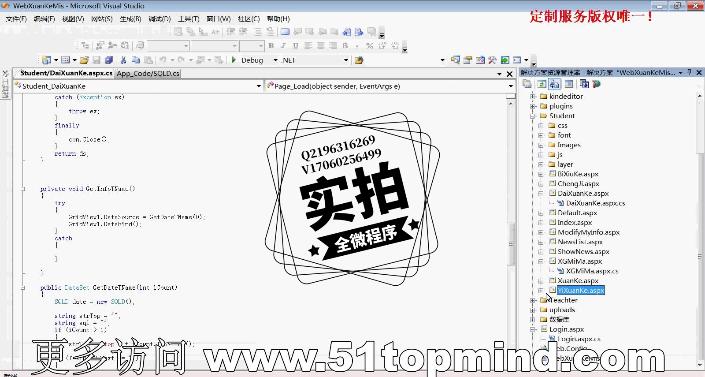Apply underline with the U icon
This screenshot has height=377, width=705.
point(296,45)
